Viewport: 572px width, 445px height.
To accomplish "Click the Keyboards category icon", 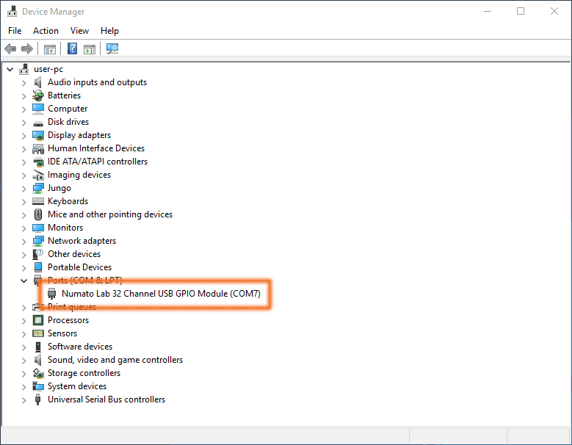I will click(38, 201).
